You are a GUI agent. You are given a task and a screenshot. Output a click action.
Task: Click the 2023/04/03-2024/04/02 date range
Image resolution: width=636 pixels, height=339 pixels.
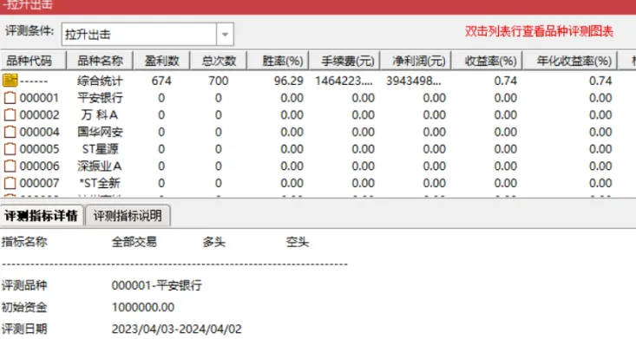176,329
